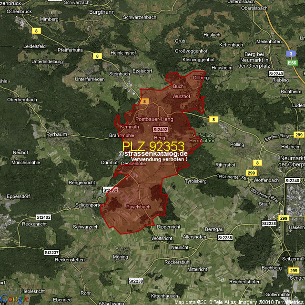Click the Google logo
The height and width of the screenshot is (305, 305).
tap(14, 299)
